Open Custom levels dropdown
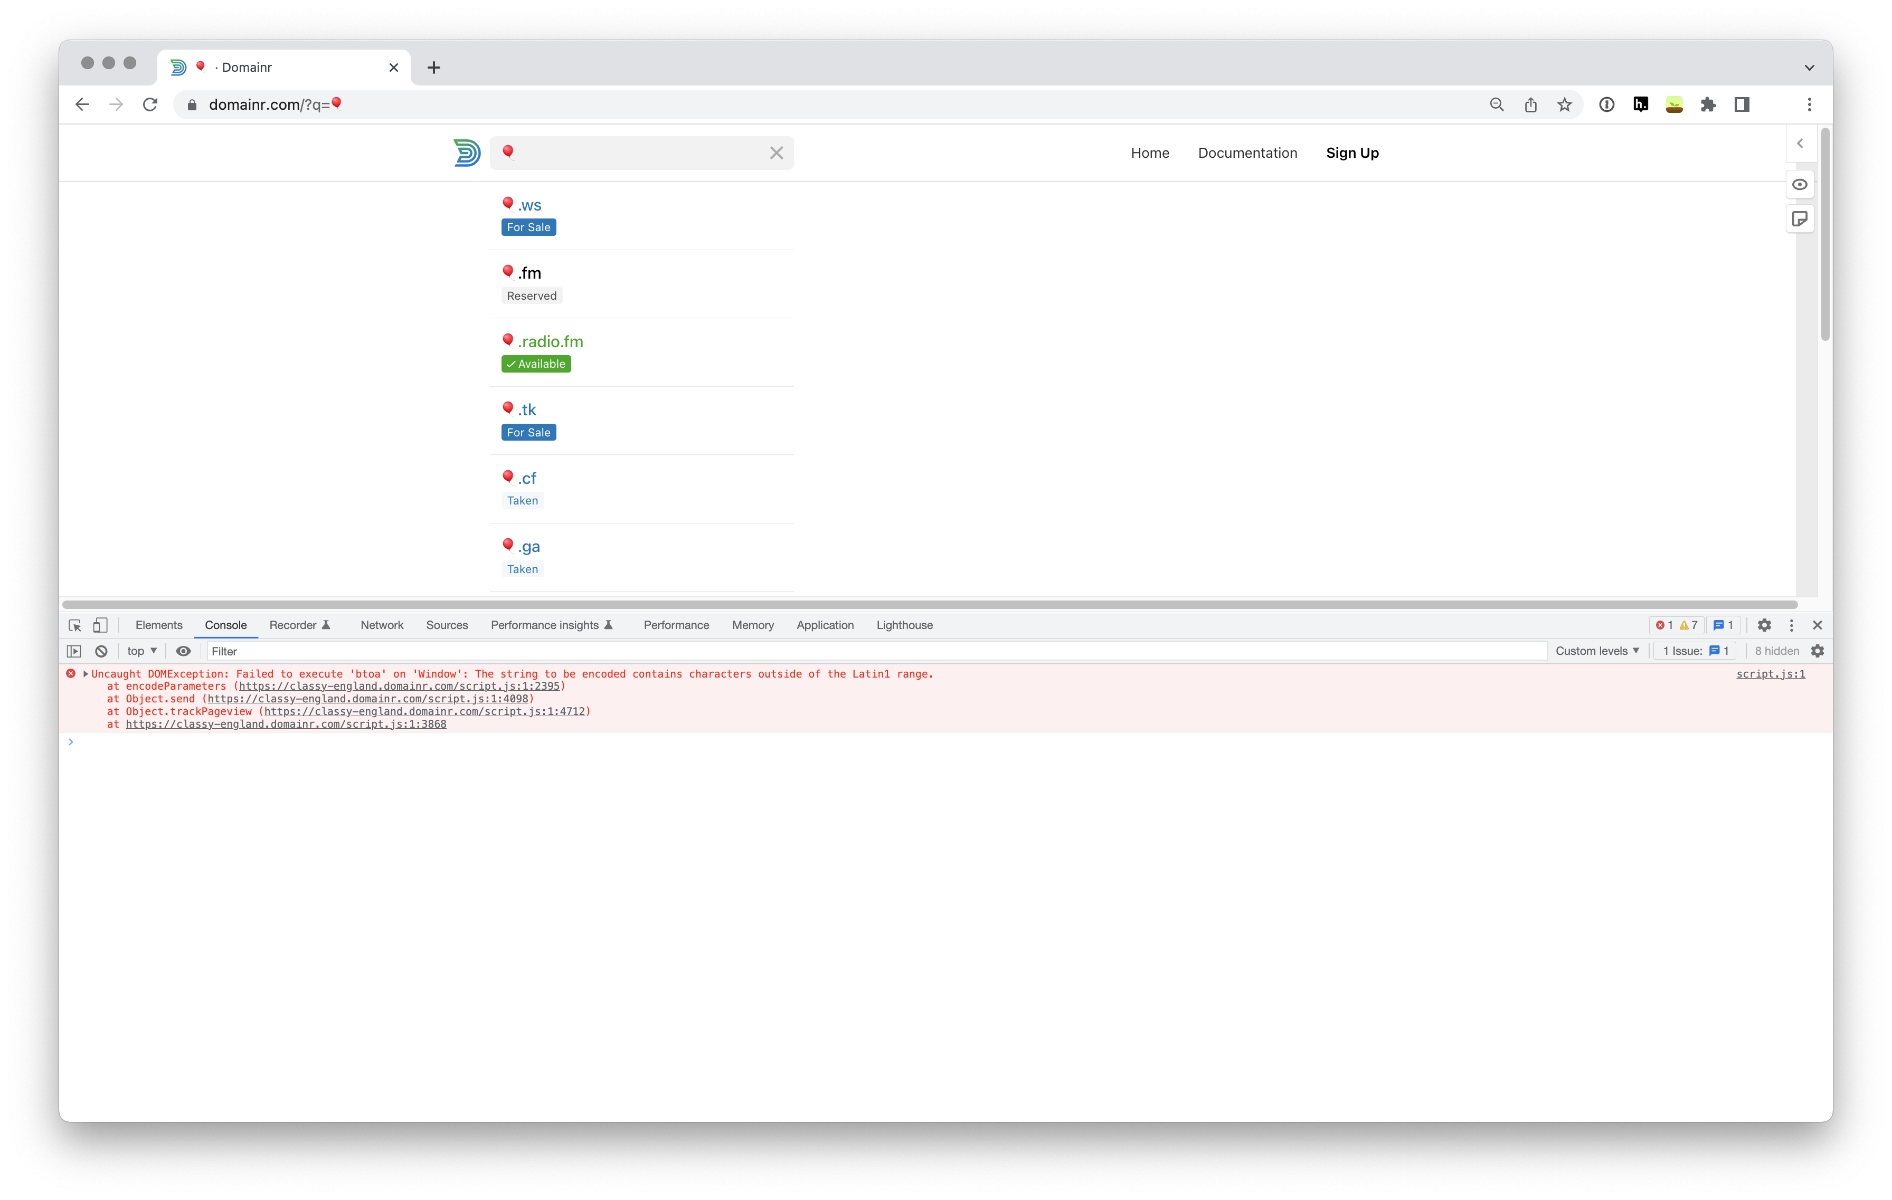The width and height of the screenshot is (1892, 1200). coord(1596,651)
